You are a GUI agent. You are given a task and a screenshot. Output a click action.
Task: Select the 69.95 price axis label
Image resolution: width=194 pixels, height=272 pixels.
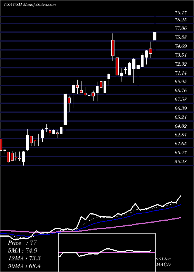[x=181, y=82]
